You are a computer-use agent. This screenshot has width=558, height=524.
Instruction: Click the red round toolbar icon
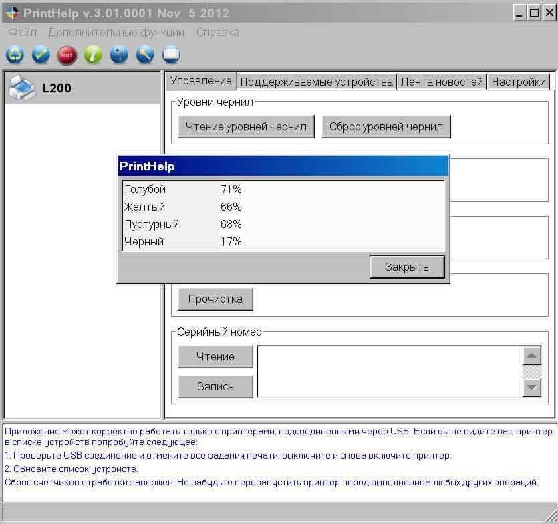67,55
